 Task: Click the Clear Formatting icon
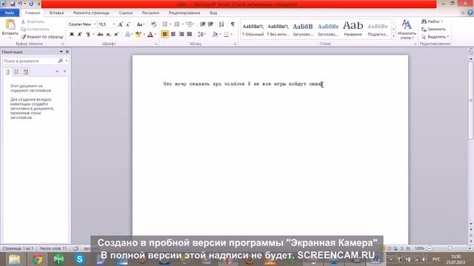pos(153,24)
